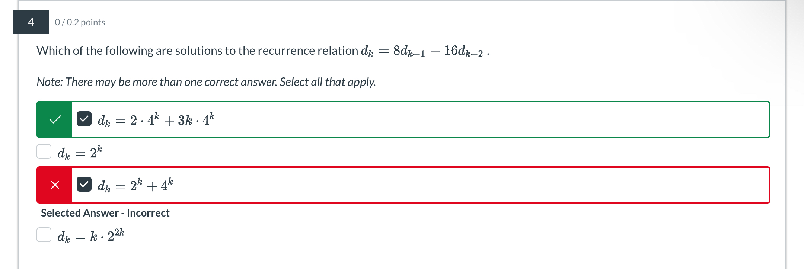
Task: Click the dark checkbox icon beside dk = 2^k + 4^k
Action: [83, 185]
